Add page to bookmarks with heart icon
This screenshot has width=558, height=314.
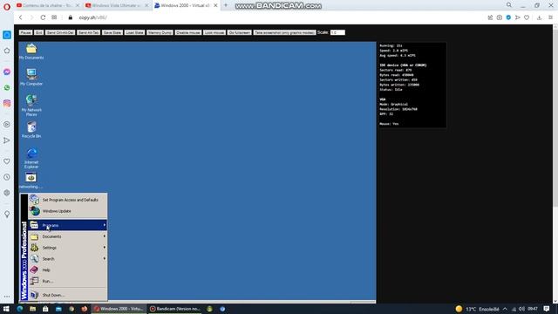(x=527, y=17)
